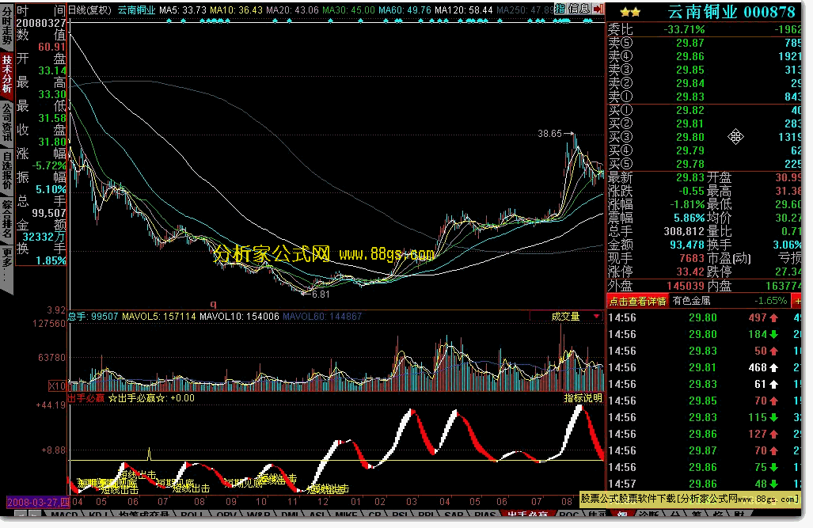The image size is (813, 528).
Task: Click the 点击查看详情 button
Action: pyautogui.click(x=638, y=302)
